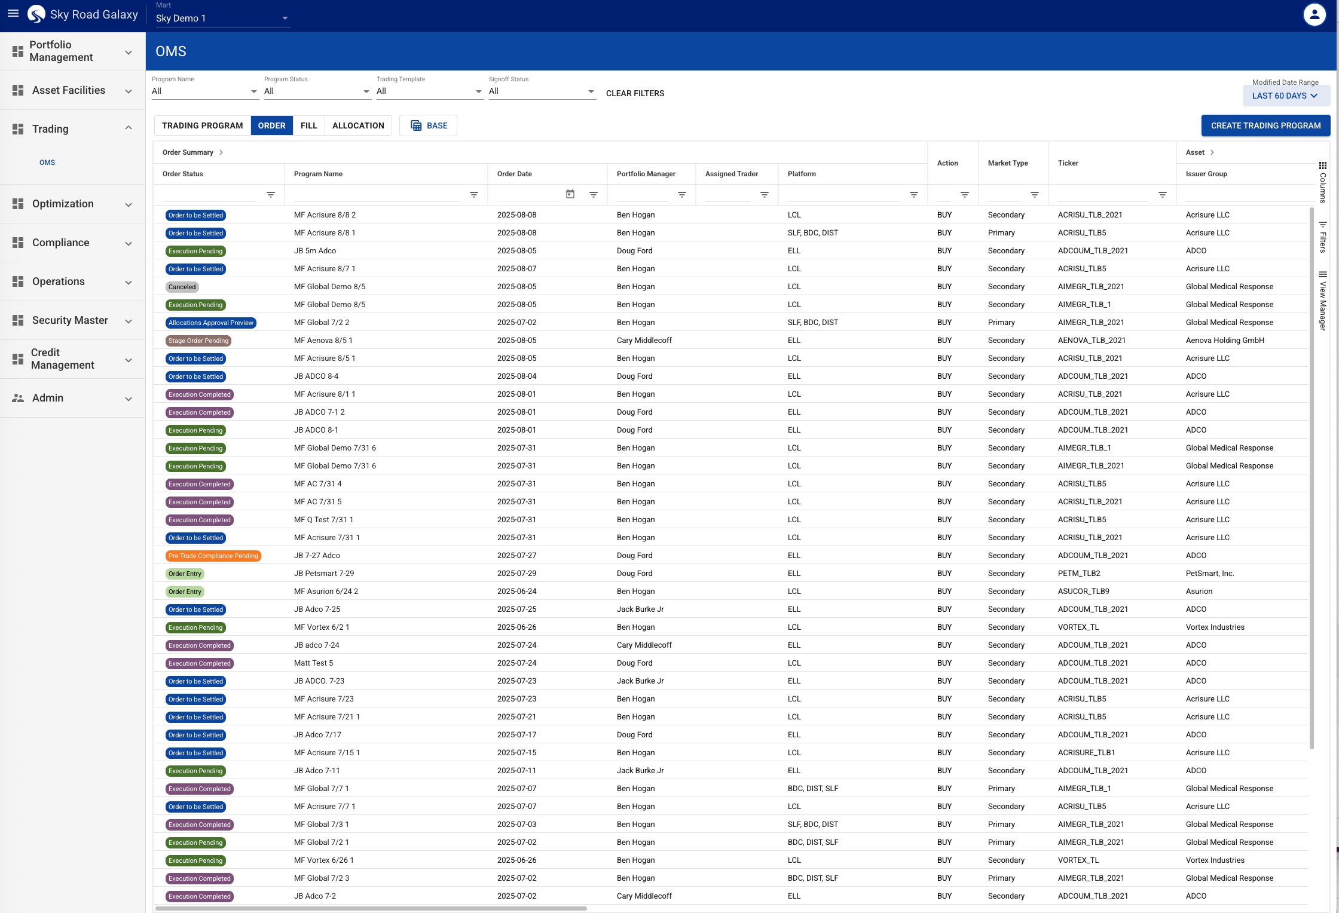
Task: Click the Clear Filters button
Action: (635, 93)
